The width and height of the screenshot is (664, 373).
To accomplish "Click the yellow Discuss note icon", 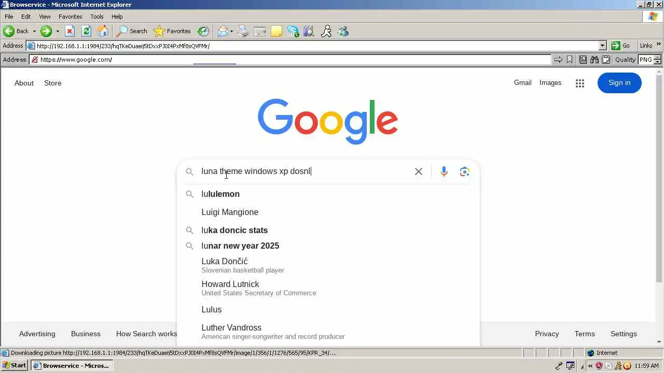I will pos(276,31).
